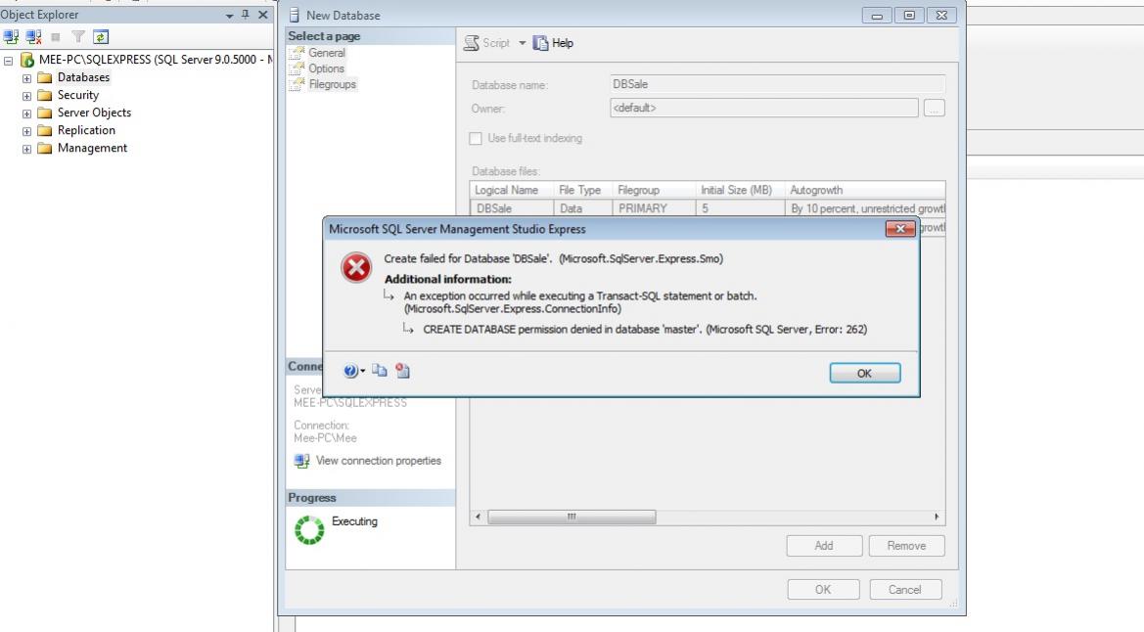Select the Management tree item
This screenshot has height=632, width=1144.
[92, 148]
